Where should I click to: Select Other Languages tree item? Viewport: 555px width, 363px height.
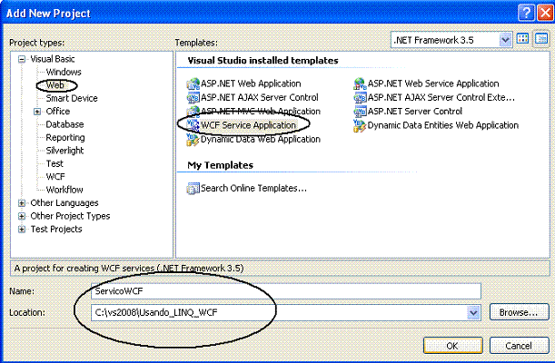click(64, 203)
